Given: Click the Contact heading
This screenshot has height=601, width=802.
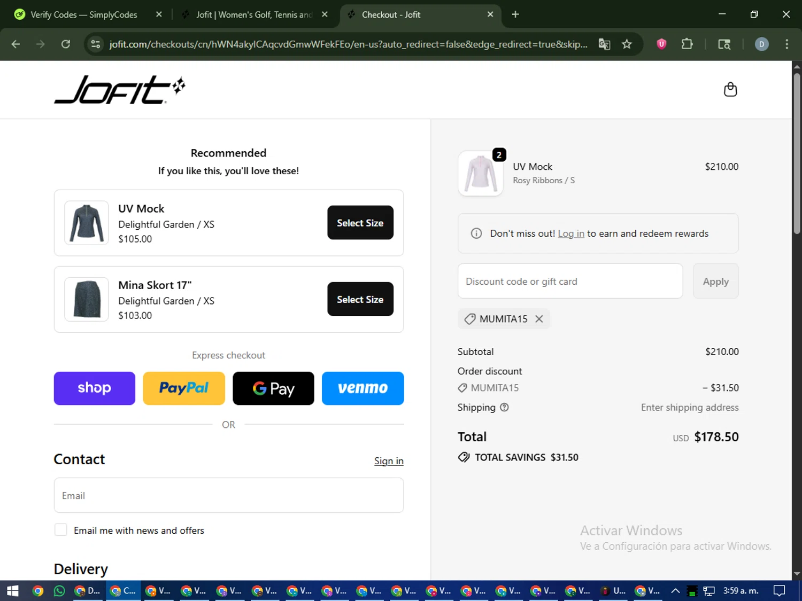Looking at the screenshot, I should click(79, 459).
